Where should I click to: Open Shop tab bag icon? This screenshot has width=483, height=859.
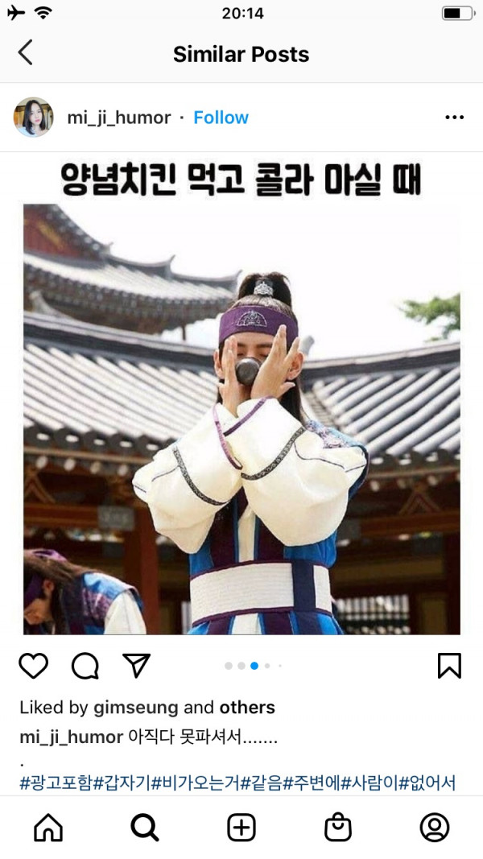[x=338, y=827]
